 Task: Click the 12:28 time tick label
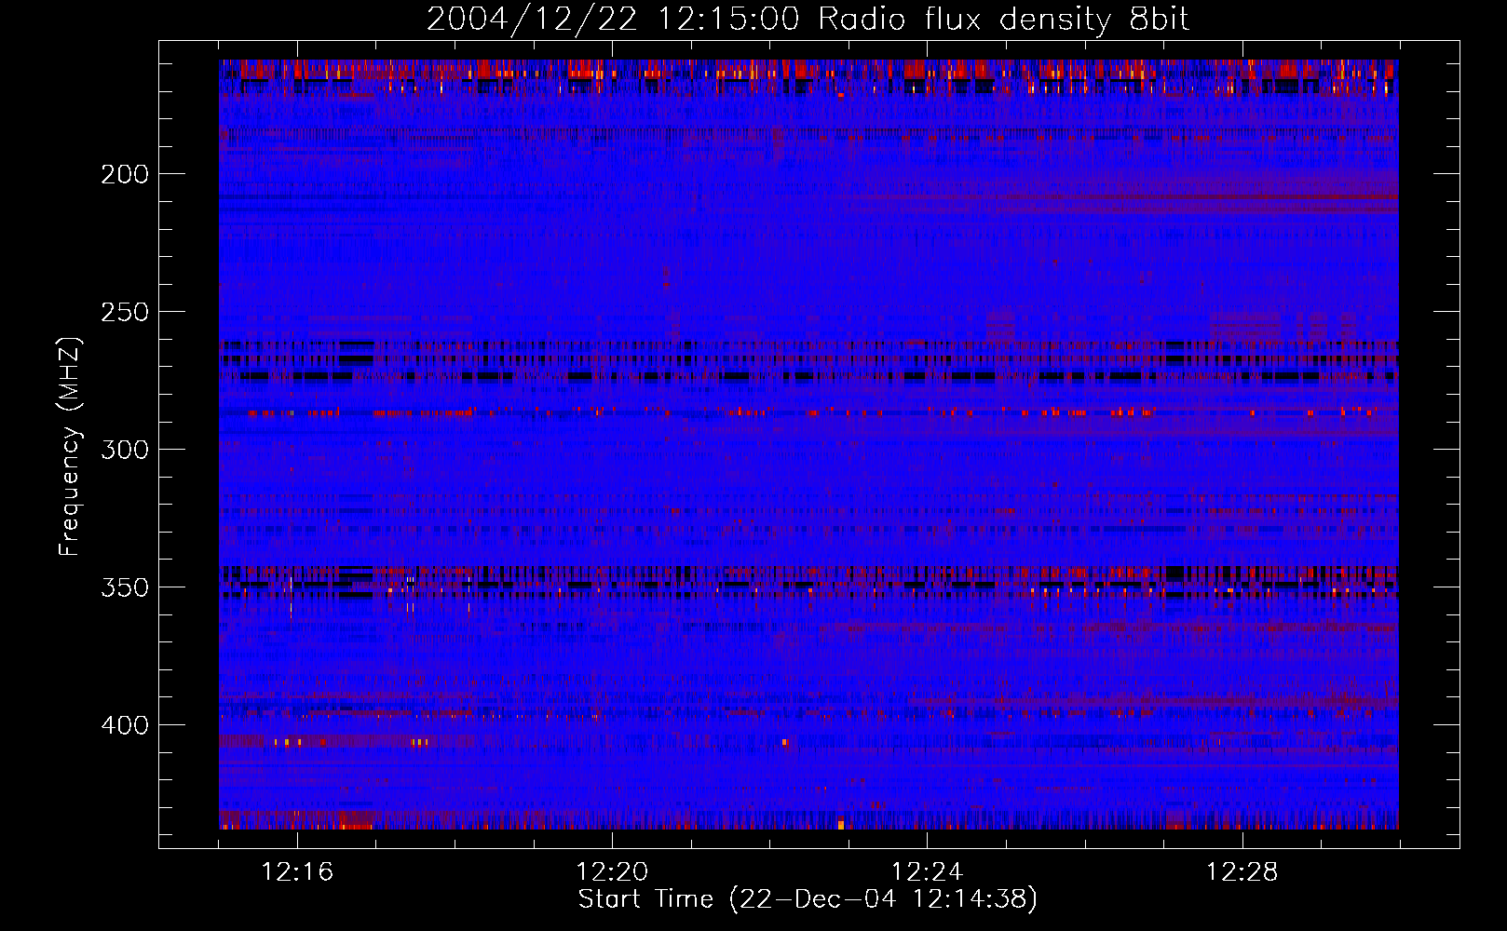pos(1242,872)
